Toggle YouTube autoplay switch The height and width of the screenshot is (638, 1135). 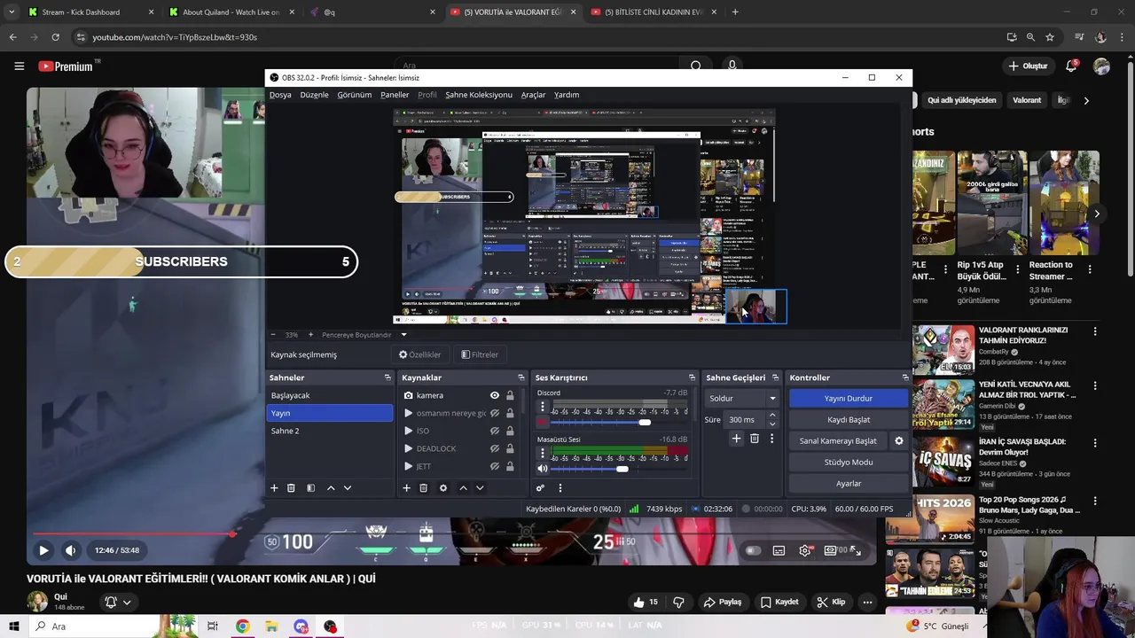(753, 550)
